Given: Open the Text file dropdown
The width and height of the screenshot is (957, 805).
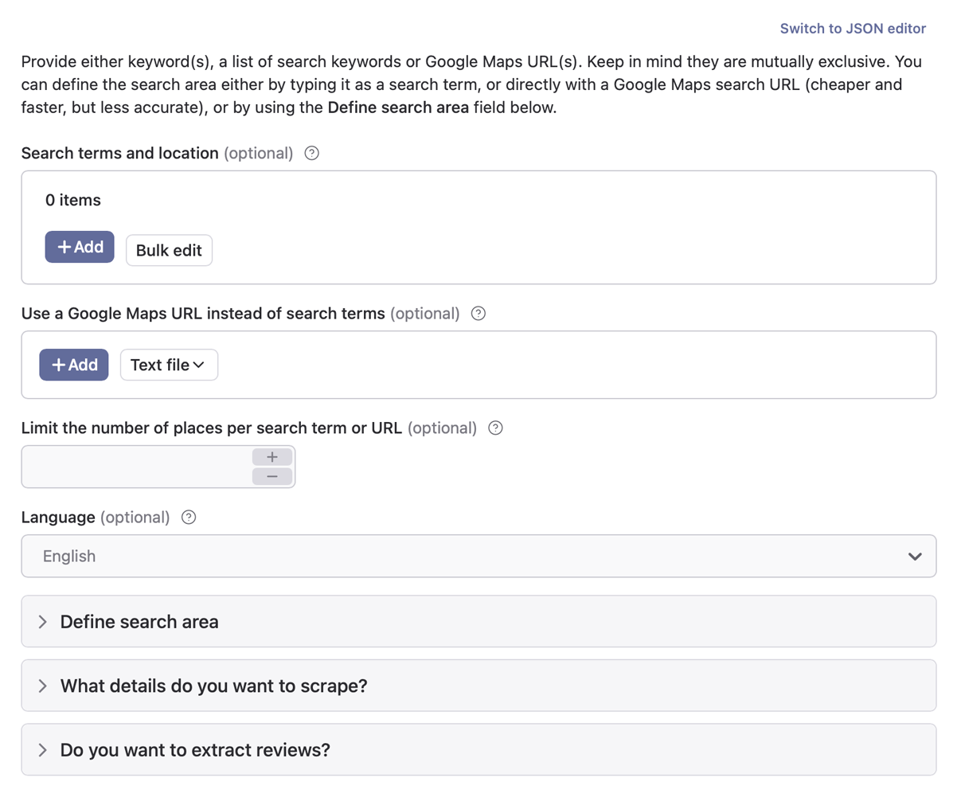Looking at the screenshot, I should (x=169, y=365).
